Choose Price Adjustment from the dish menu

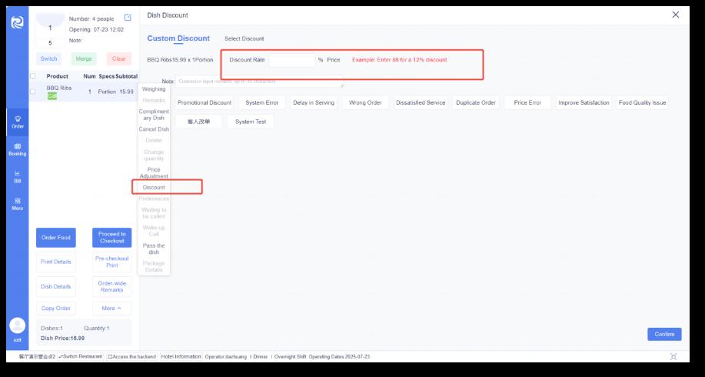point(154,172)
